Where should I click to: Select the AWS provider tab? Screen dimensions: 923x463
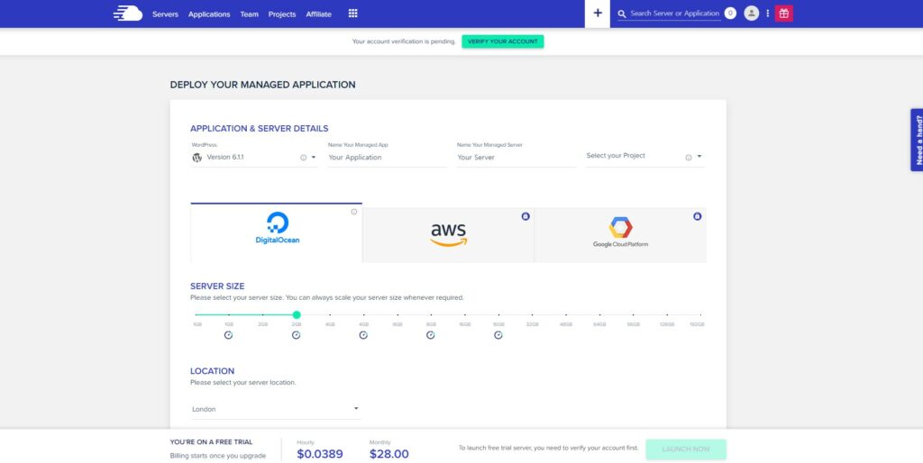[449, 235]
